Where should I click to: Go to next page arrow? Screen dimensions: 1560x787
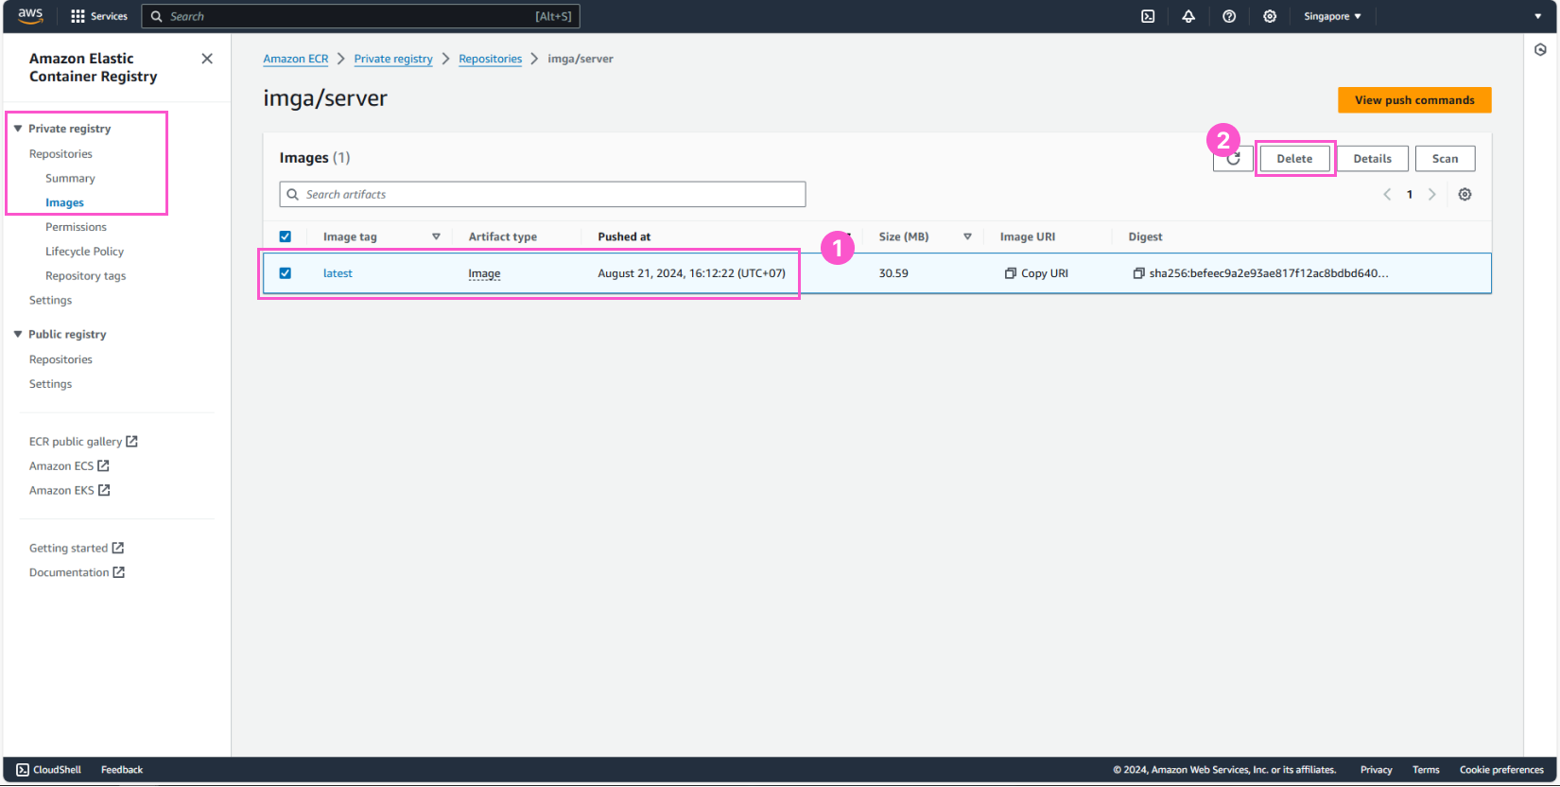[1431, 194]
